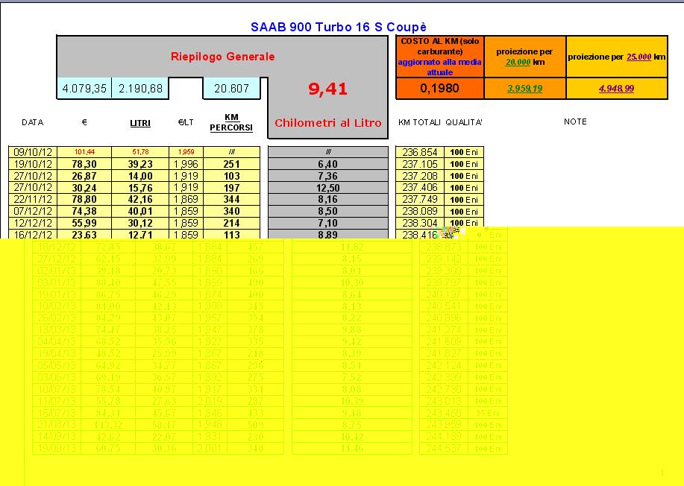Viewport: 684px width, 486px height.
Task: Click the price per litre cell 1,869
Action: tap(186, 200)
